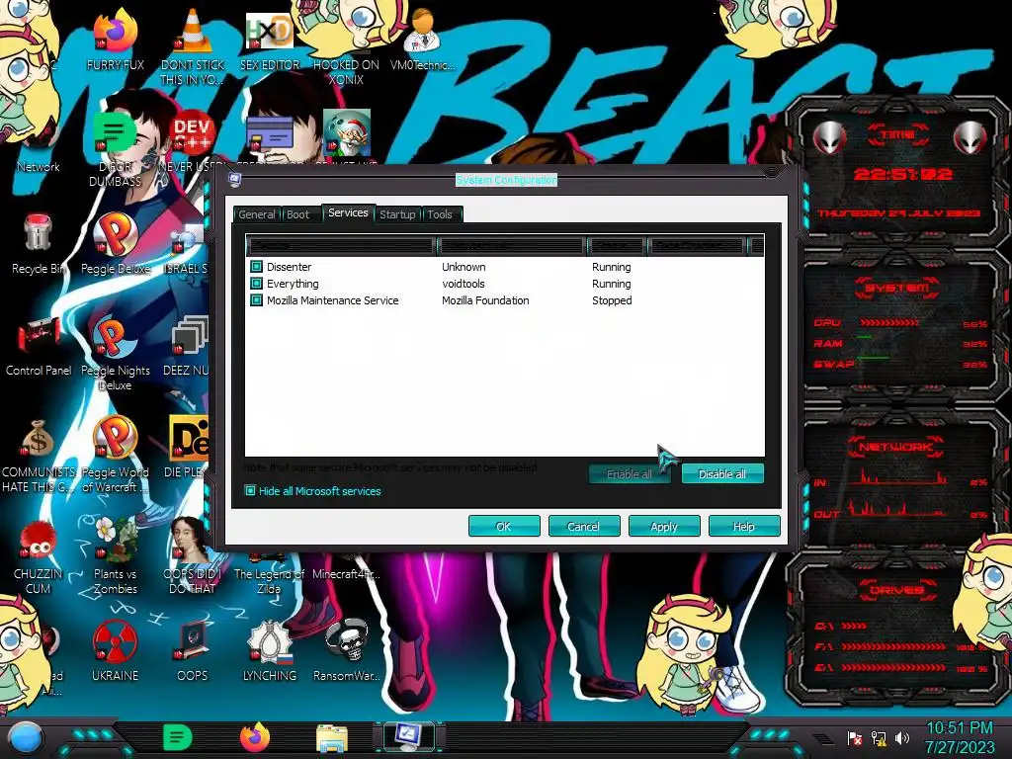Select System Configuration taskbar button

[x=408, y=737]
